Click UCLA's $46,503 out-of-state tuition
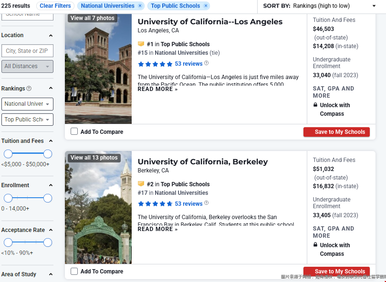386x282 pixels. click(x=323, y=29)
